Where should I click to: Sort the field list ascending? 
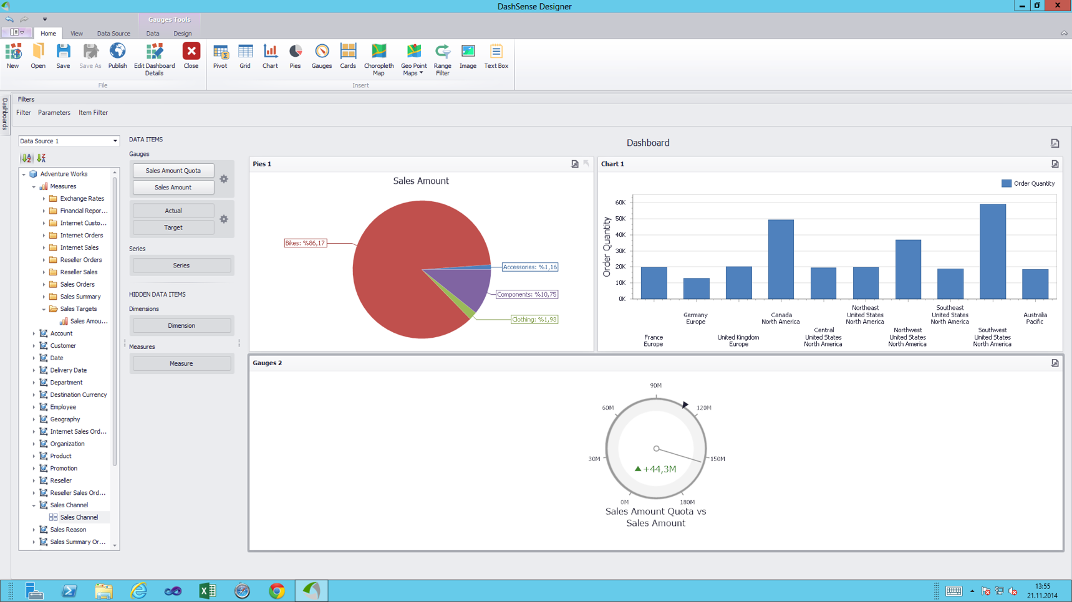click(x=26, y=158)
